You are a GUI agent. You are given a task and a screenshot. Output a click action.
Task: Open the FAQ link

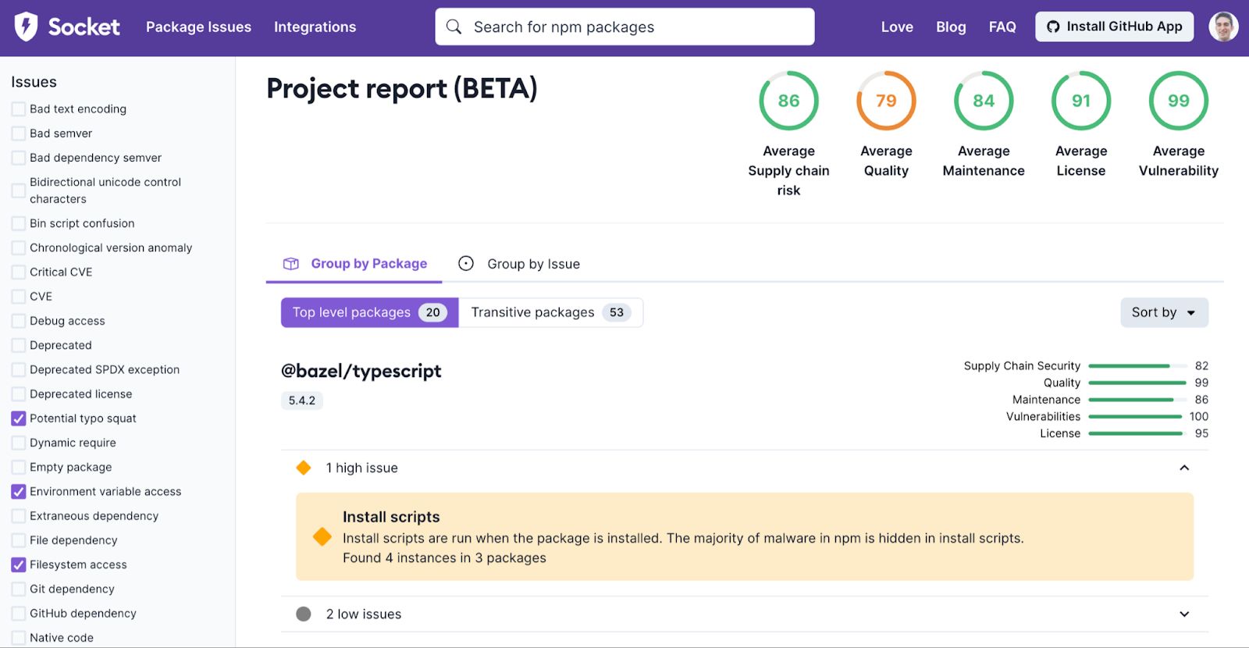point(1002,27)
